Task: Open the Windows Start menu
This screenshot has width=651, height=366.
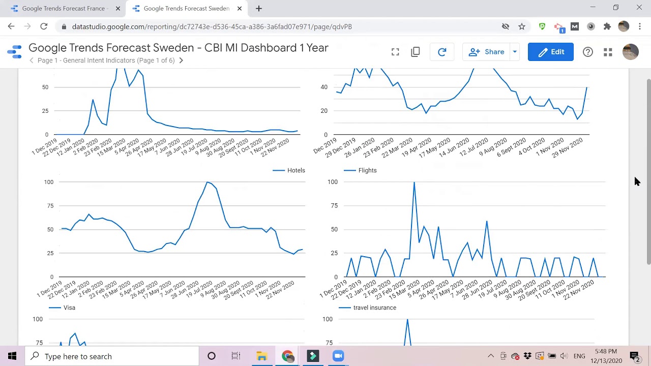Action: tap(12, 356)
